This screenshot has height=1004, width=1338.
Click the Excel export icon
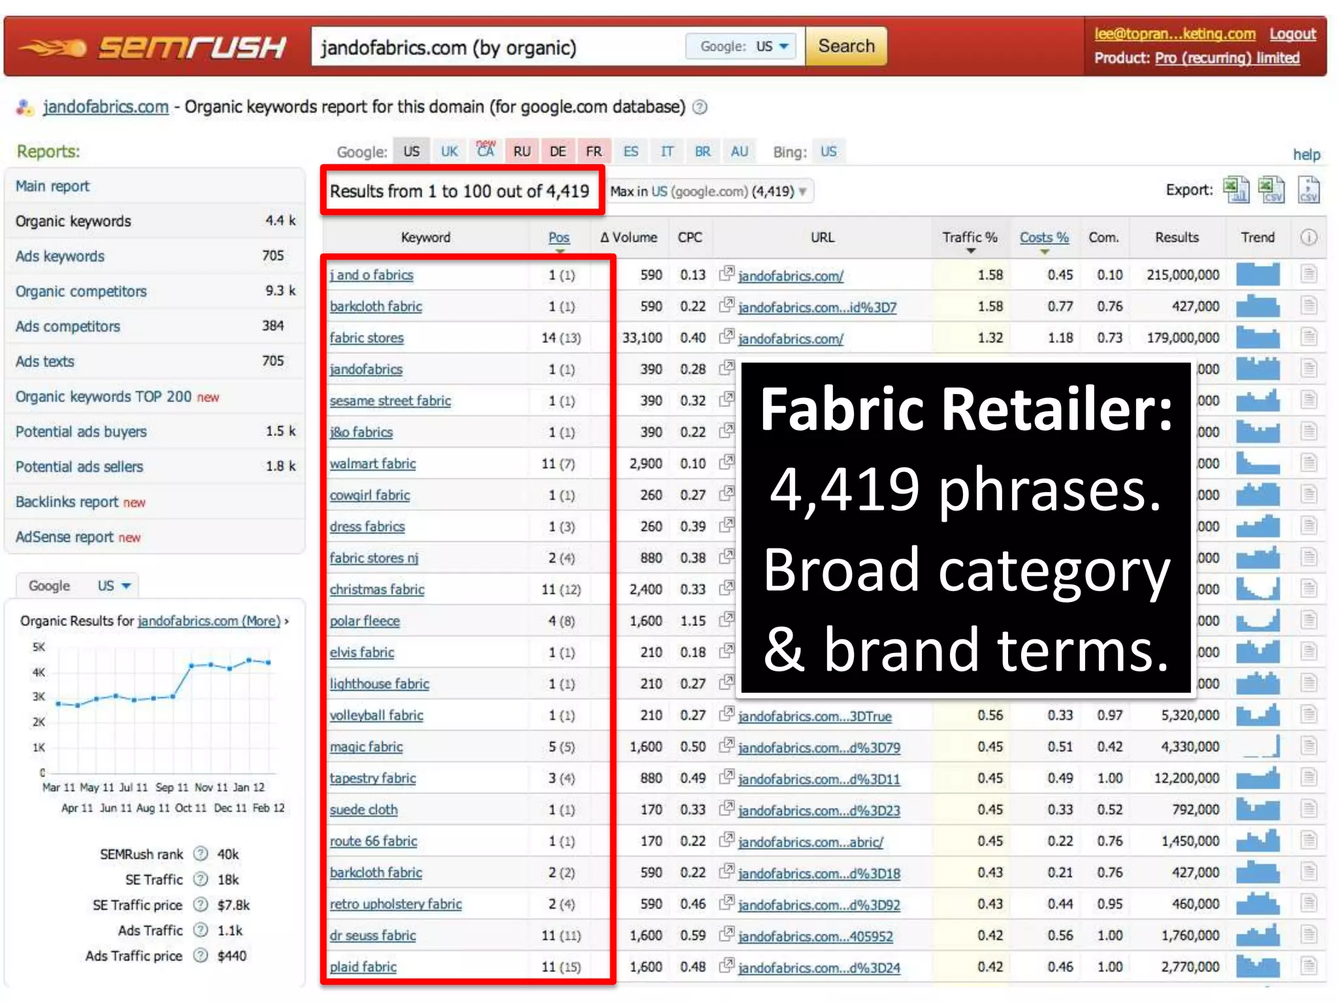coord(1235,190)
